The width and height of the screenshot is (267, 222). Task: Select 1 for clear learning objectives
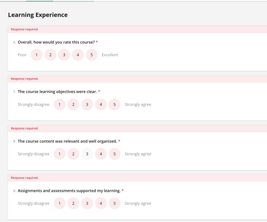pos(59,104)
